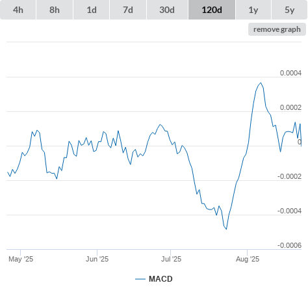
Task: Toggle MACD series via legend label
Action: coord(160,279)
